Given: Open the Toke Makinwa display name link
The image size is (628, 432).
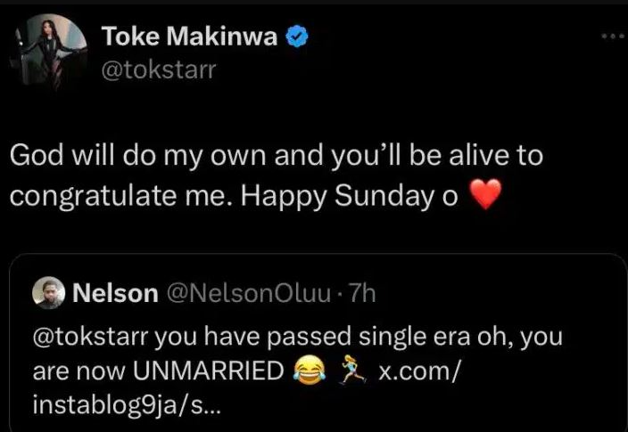Looking at the screenshot, I should coord(190,37).
